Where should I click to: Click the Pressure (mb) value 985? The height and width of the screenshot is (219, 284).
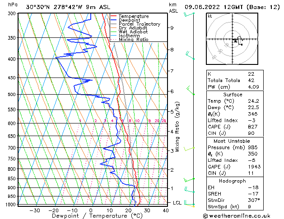pos(253,147)
